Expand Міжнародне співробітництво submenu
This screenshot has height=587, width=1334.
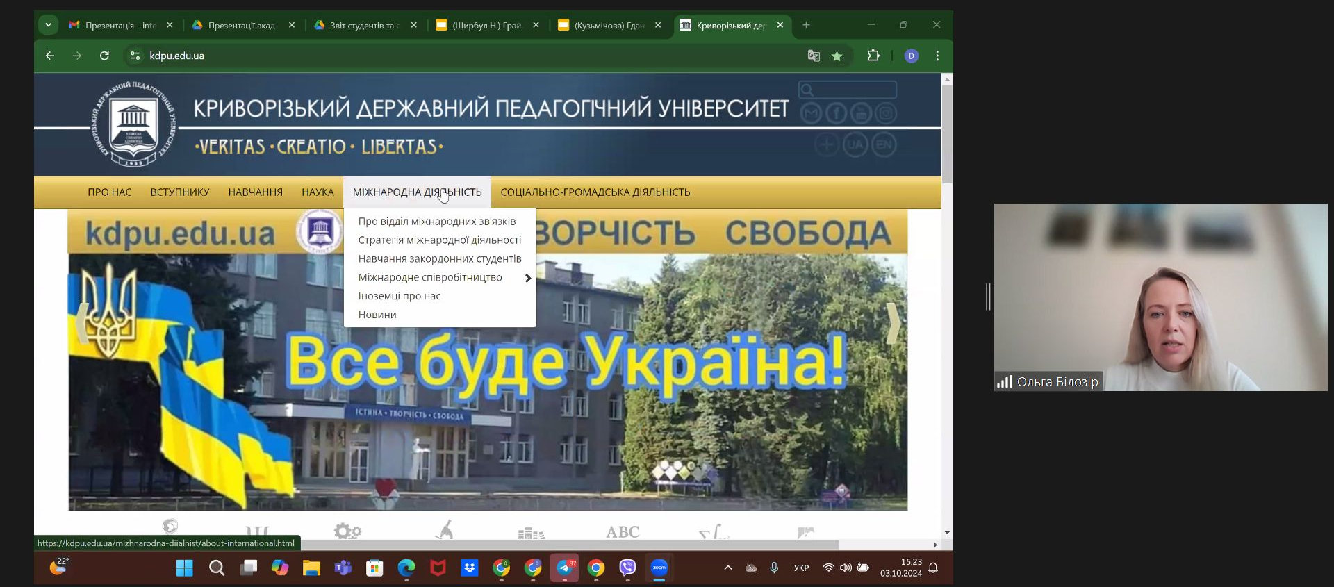point(527,278)
